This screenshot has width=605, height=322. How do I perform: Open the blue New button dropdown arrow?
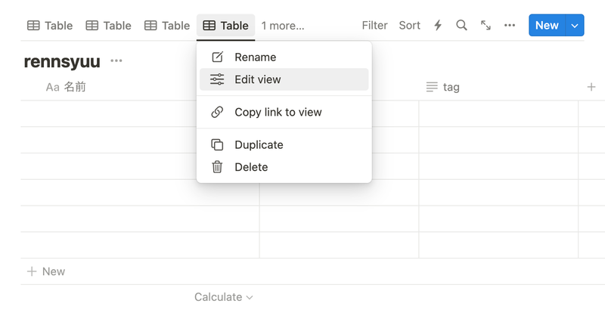click(575, 26)
